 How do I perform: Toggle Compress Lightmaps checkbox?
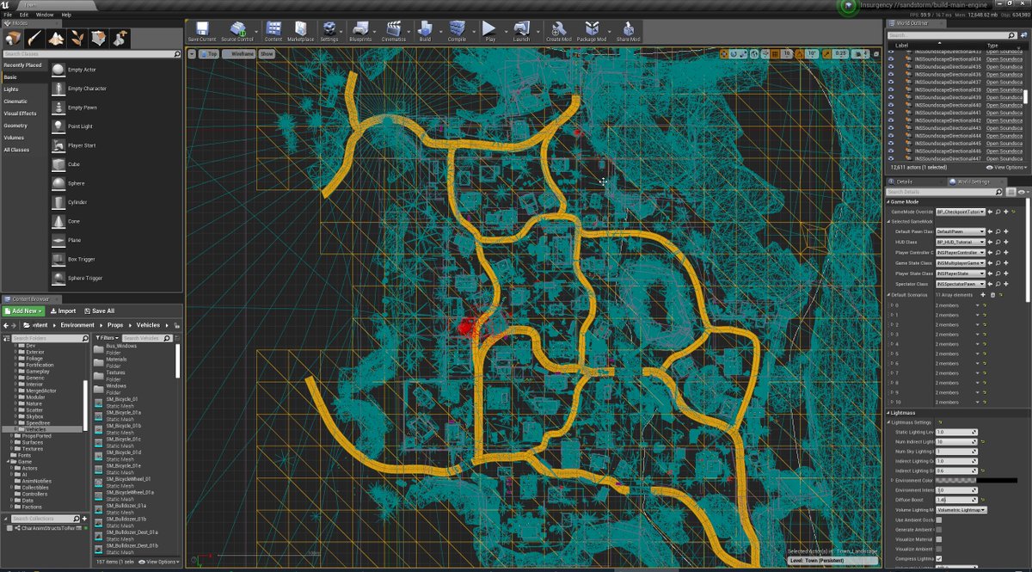tap(938, 558)
